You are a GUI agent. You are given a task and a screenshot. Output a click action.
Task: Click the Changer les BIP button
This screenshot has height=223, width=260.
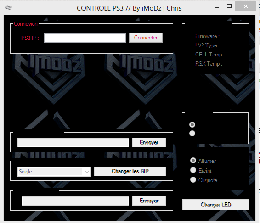(x=130, y=171)
